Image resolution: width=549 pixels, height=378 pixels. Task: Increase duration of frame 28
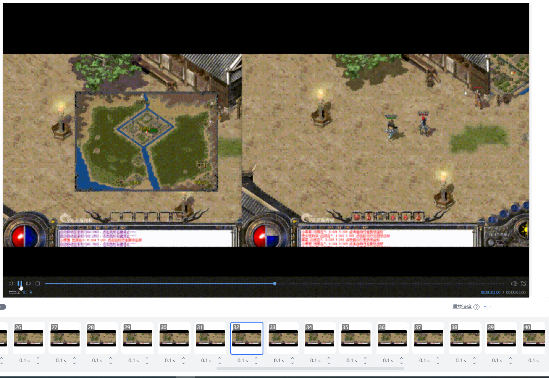111,358
